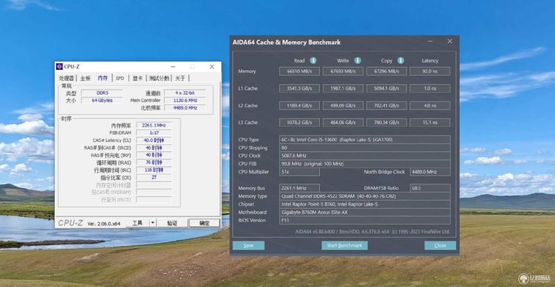Image resolution: width=555 pixels, height=287 pixels.
Task: Click L3 Cache Latency value 15.1 ns
Action: coord(429,123)
